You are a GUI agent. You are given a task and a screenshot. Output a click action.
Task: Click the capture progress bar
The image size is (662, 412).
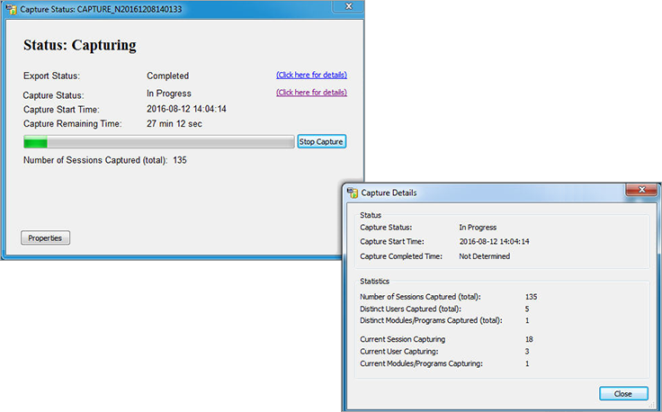[x=158, y=142]
